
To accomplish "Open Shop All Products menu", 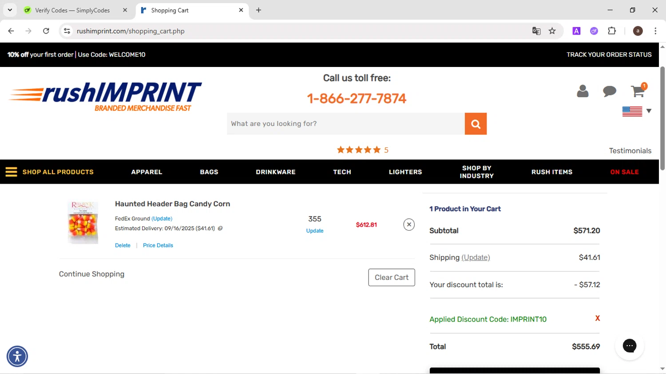I will click(x=58, y=172).
